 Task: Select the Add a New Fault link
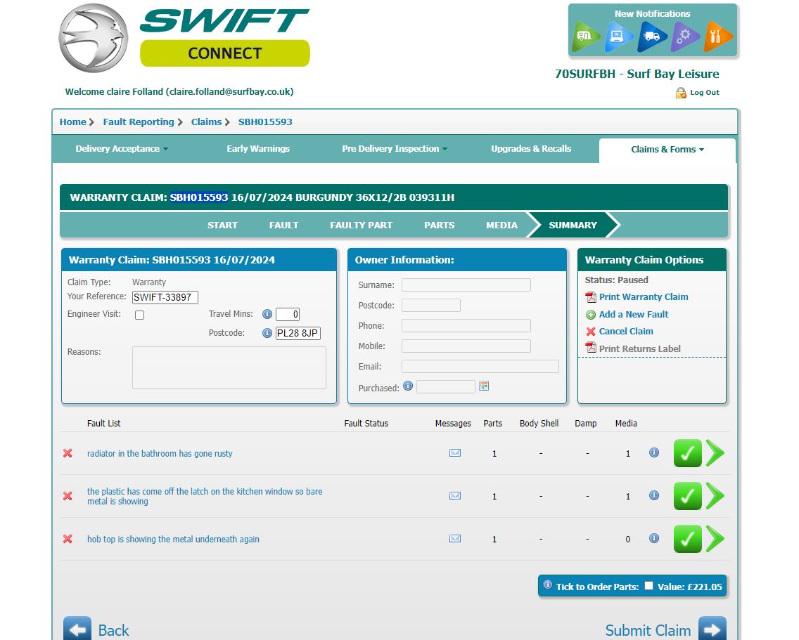tap(633, 315)
